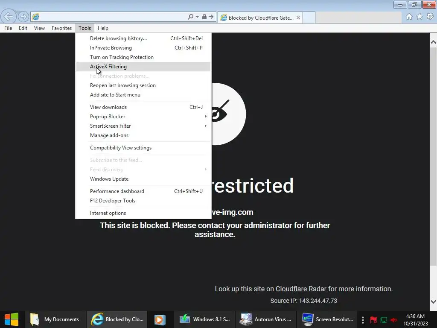Open the Help menu

103,28
